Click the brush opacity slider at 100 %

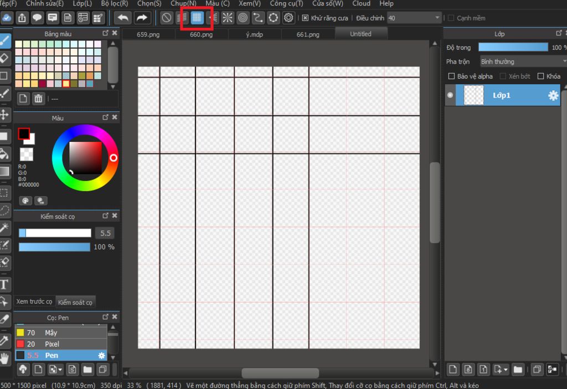[x=54, y=247]
